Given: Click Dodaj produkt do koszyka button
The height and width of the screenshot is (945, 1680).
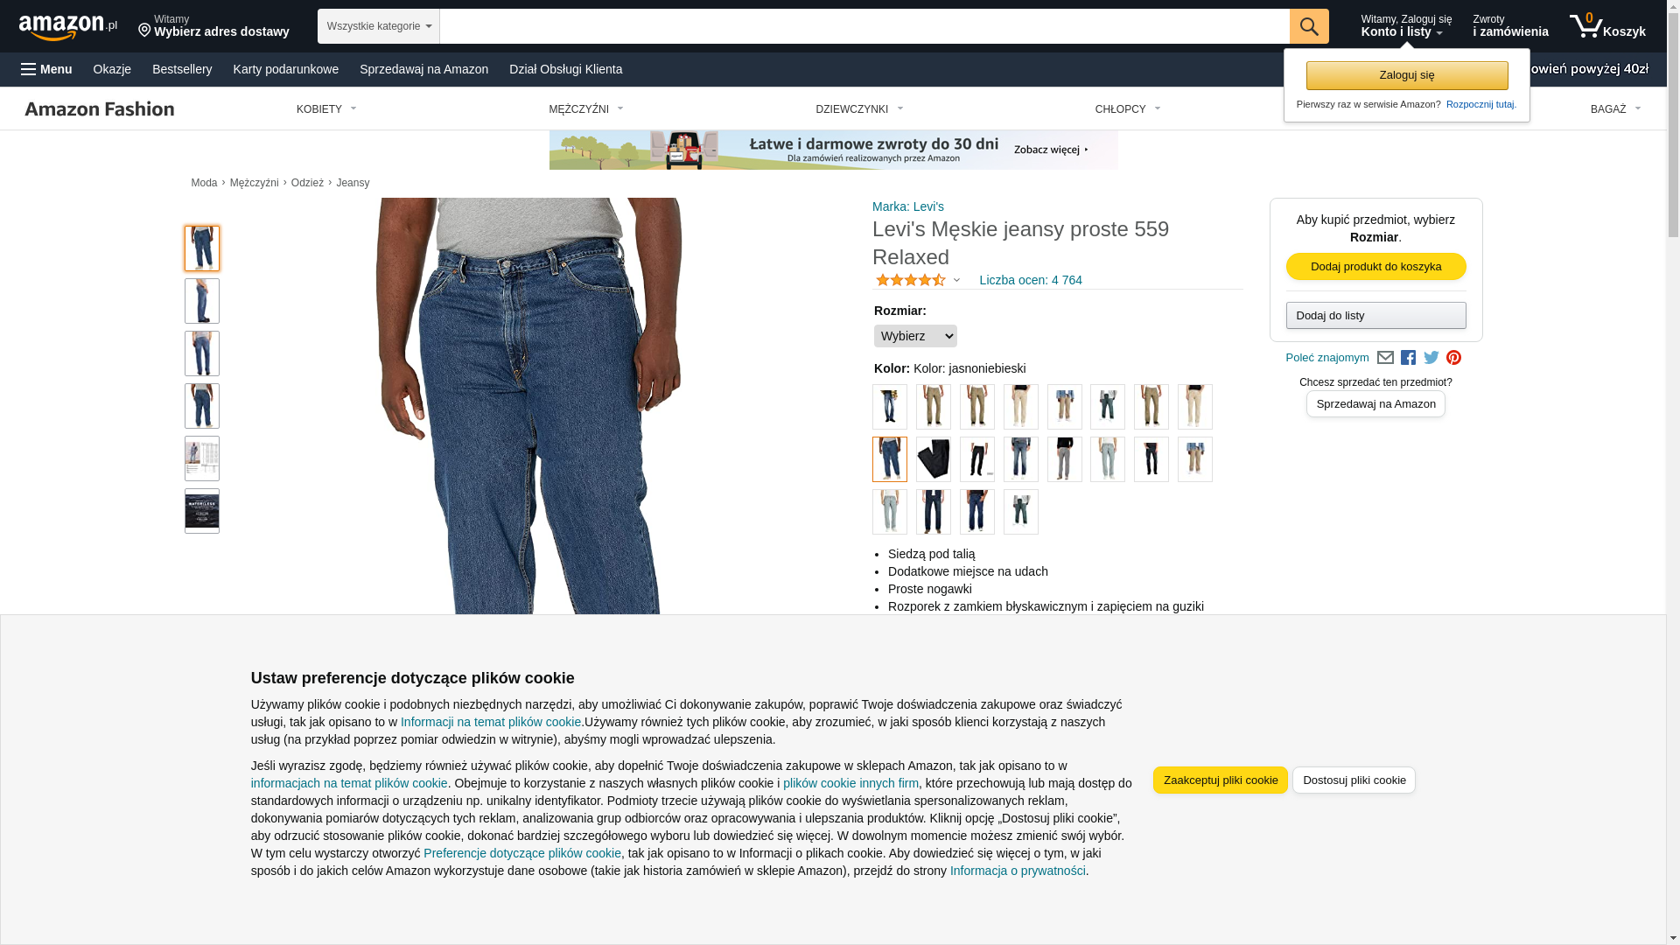Looking at the screenshot, I should tap(1376, 267).
